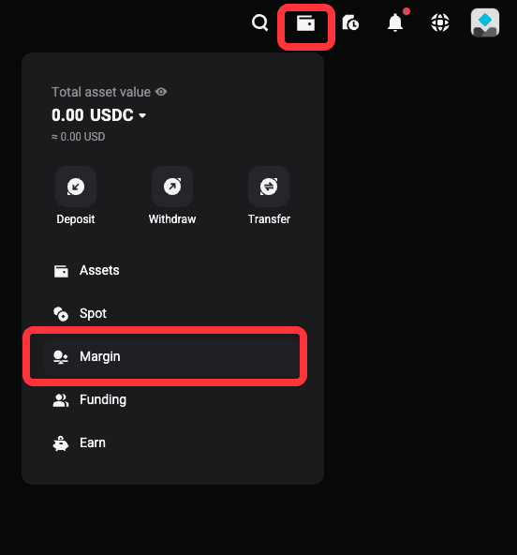The height and width of the screenshot is (555, 517).
Task: Expand USDC currency dropdown arrow
Action: 142,115
